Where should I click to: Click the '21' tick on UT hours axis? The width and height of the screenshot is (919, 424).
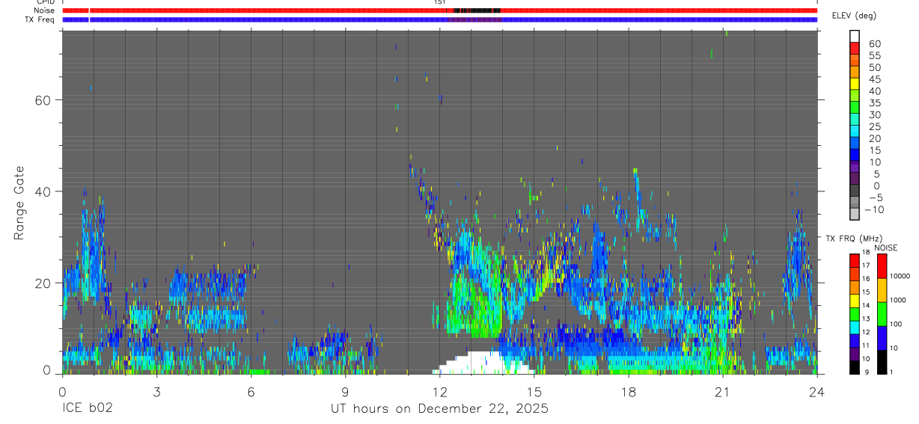tap(722, 390)
